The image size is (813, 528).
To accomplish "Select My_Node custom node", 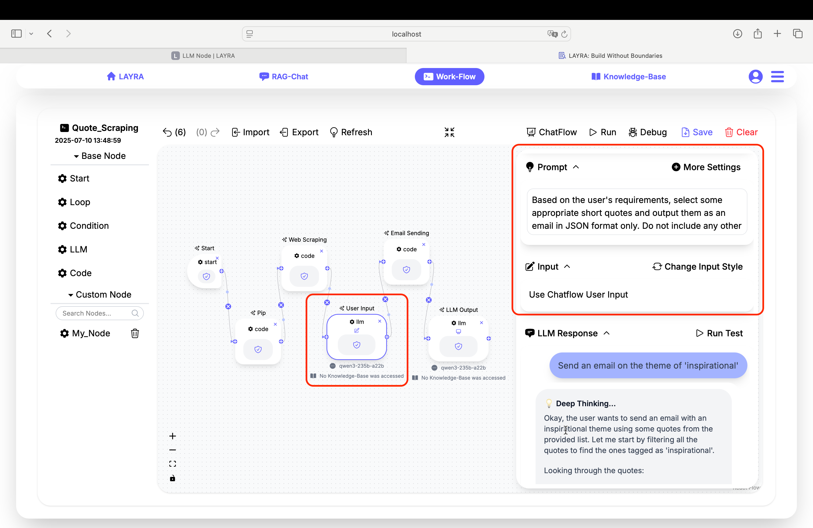I will (x=85, y=333).
